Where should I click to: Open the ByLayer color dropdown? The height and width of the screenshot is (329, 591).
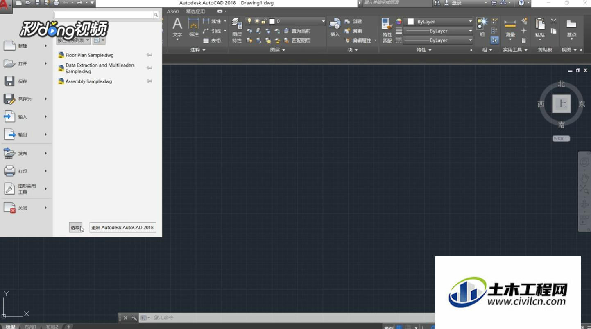(438, 21)
